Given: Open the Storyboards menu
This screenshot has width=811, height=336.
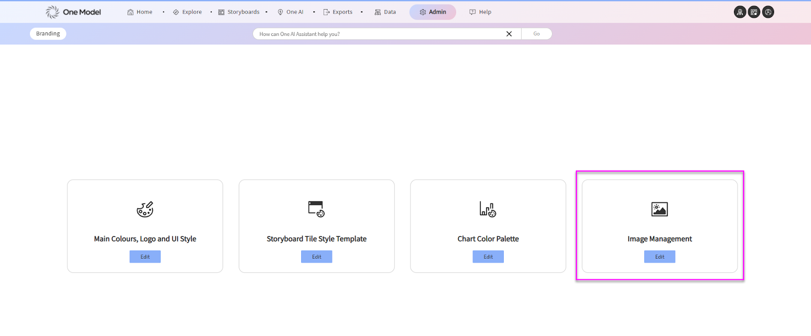Looking at the screenshot, I should [x=239, y=12].
